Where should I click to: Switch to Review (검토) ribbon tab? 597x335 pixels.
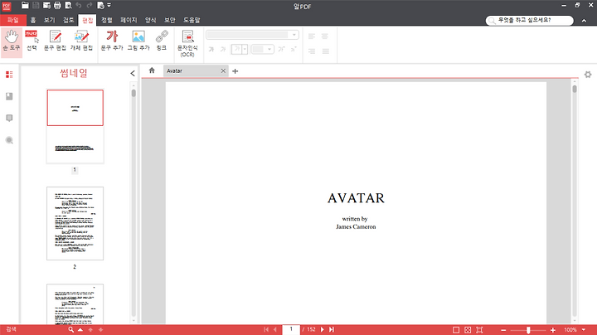click(69, 20)
